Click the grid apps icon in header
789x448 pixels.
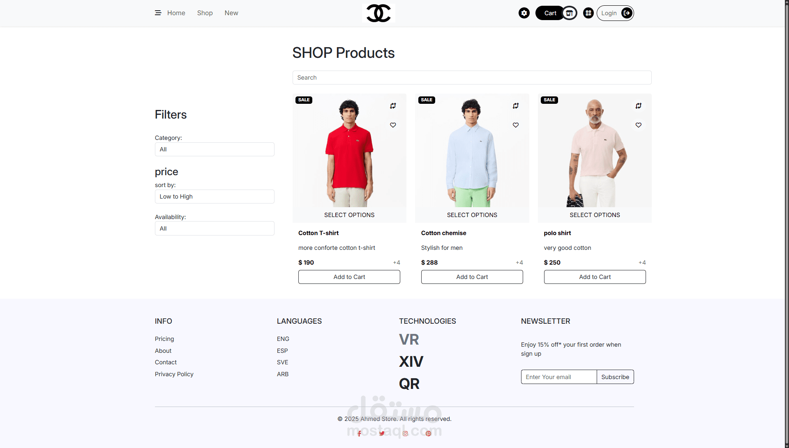pos(588,13)
